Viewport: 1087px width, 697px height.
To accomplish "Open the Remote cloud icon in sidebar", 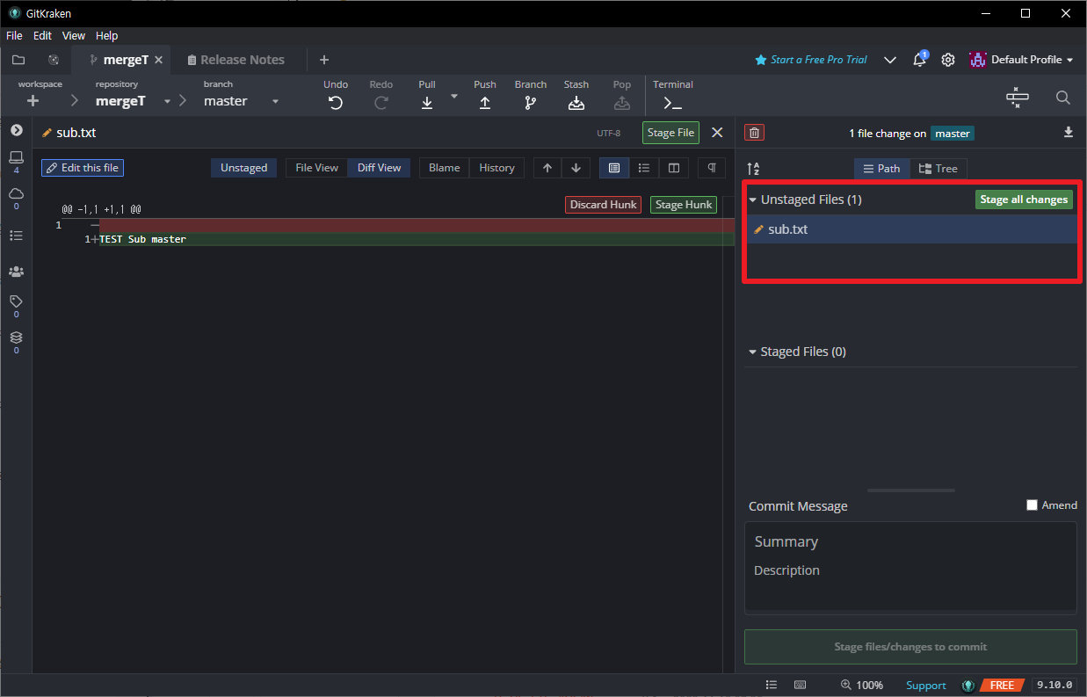I will [x=16, y=193].
